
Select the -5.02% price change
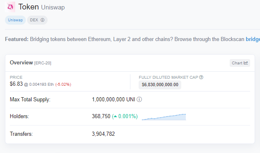(63, 84)
